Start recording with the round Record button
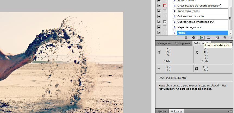Viewport: 234px width, 113px height. [x=194, y=38]
